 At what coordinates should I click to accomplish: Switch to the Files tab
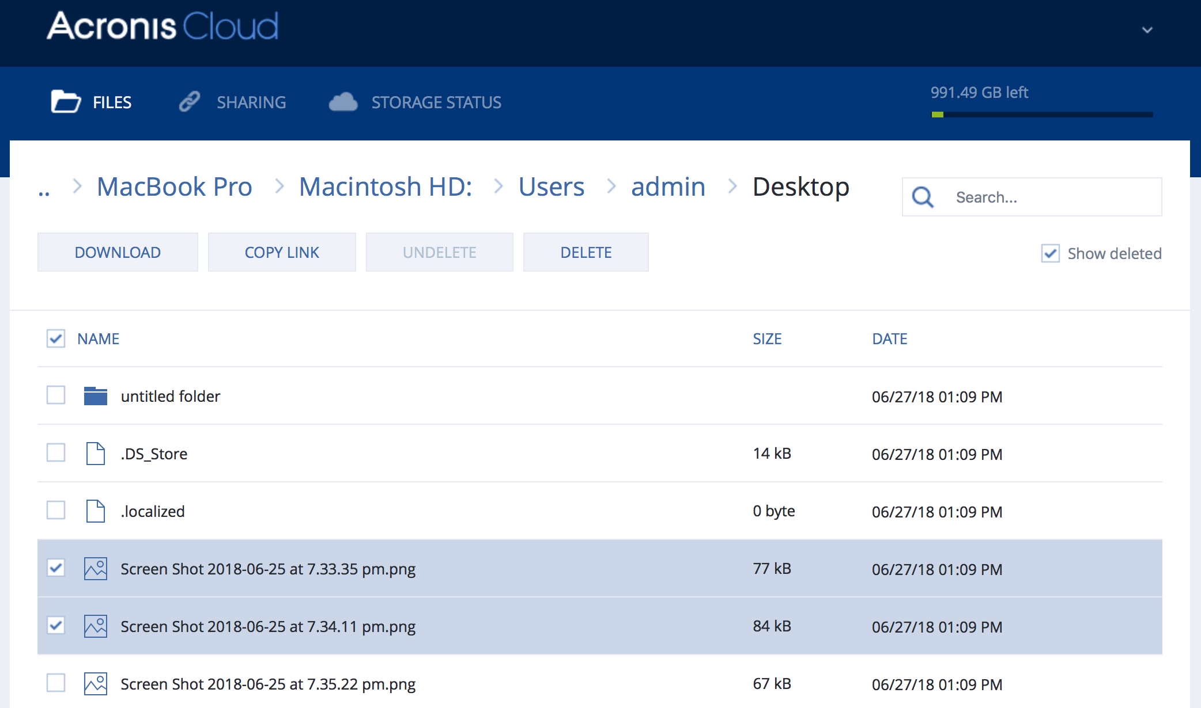tap(112, 102)
